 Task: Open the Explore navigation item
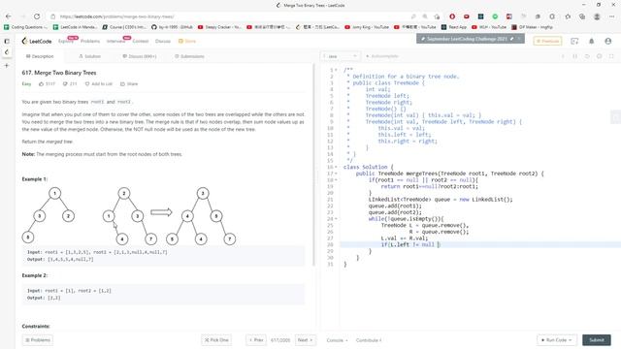pyautogui.click(x=66, y=41)
